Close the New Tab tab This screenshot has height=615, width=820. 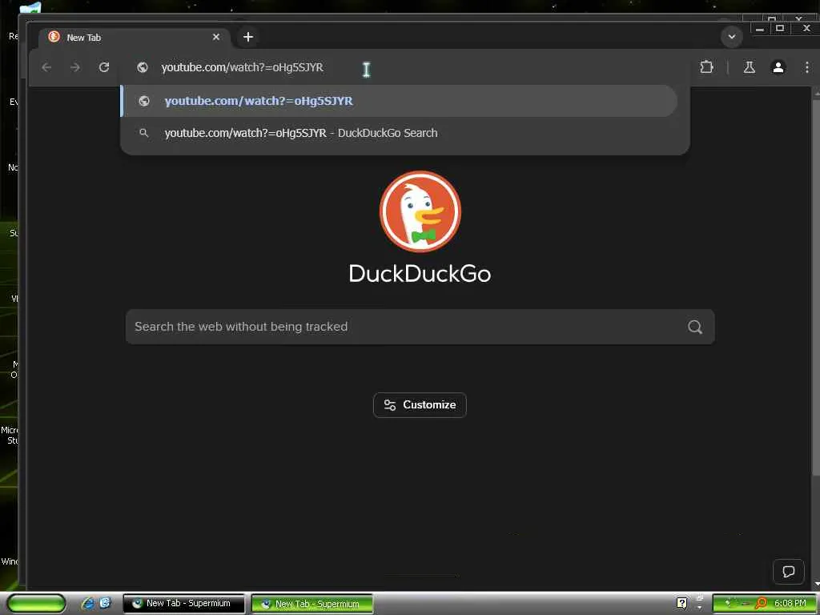pyautogui.click(x=216, y=37)
